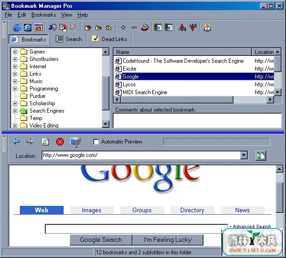Open the Location URL dropdown arrow

pyautogui.click(x=244, y=155)
